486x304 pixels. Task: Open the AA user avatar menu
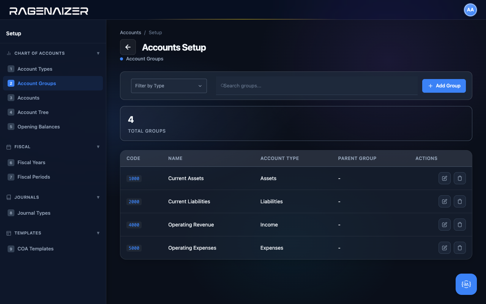[x=470, y=10]
